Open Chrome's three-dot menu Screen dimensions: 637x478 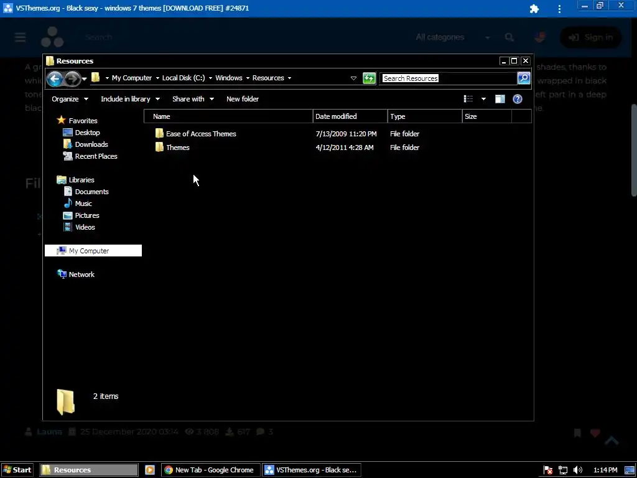click(x=559, y=9)
